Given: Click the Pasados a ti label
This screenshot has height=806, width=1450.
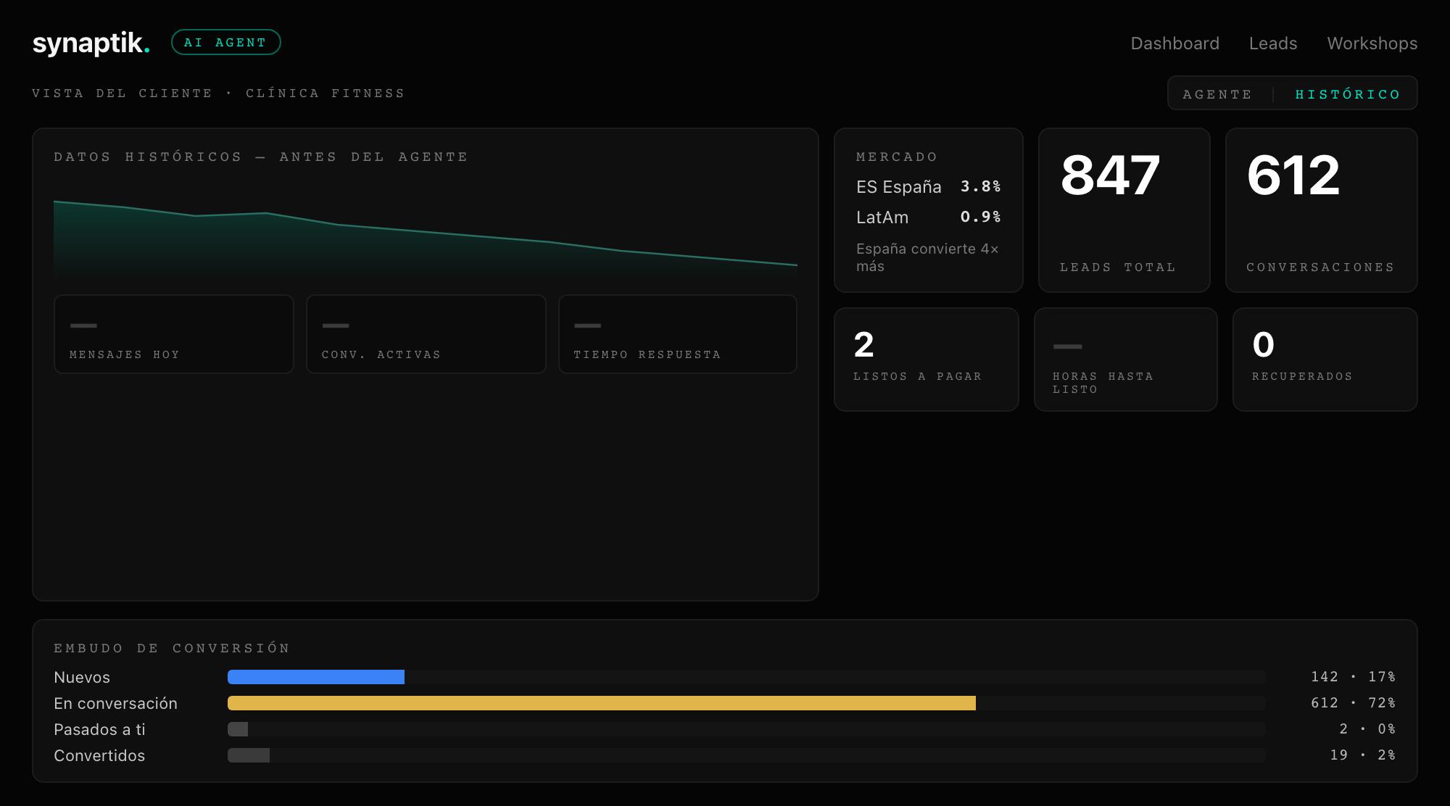Looking at the screenshot, I should coord(99,729).
